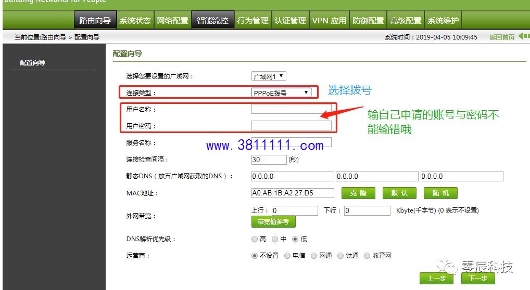The height and width of the screenshot is (290, 530).
Task: Select the 高 DNS priority radio button
Action: coord(255,239)
